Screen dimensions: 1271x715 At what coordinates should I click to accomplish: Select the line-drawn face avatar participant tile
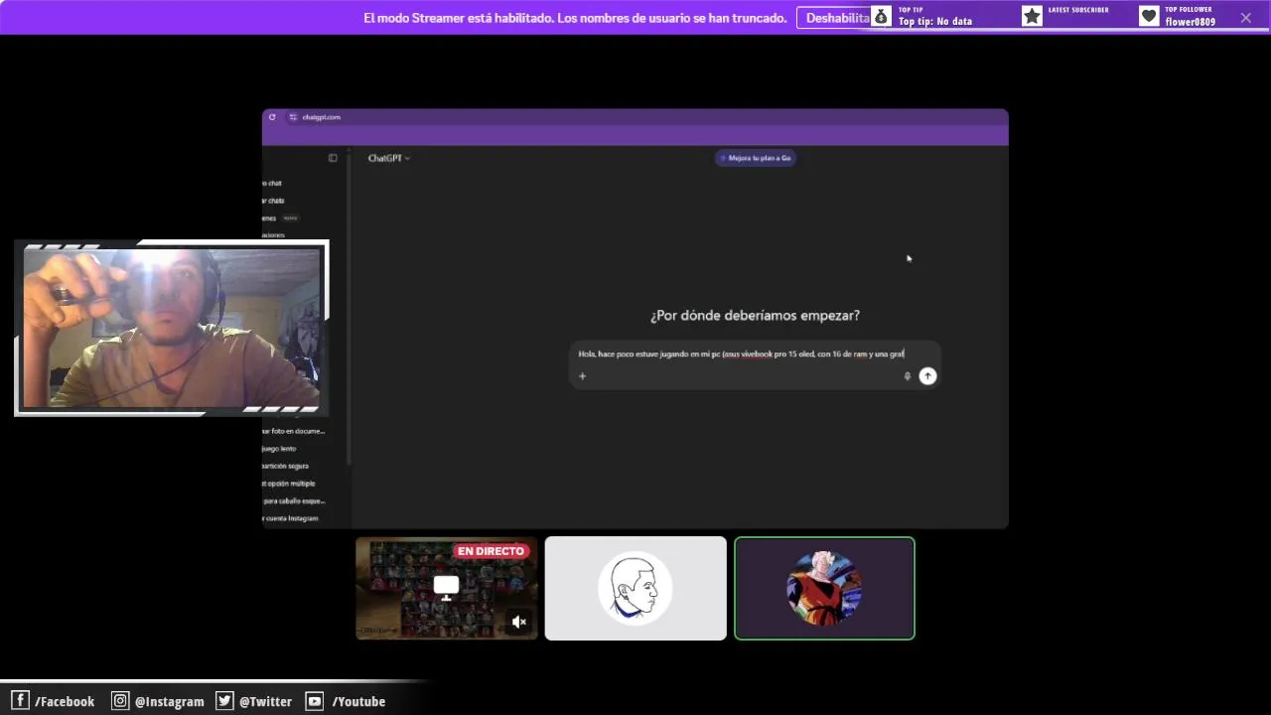pyautogui.click(x=635, y=588)
